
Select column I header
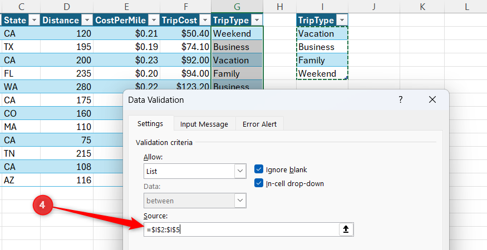coord(322,7)
